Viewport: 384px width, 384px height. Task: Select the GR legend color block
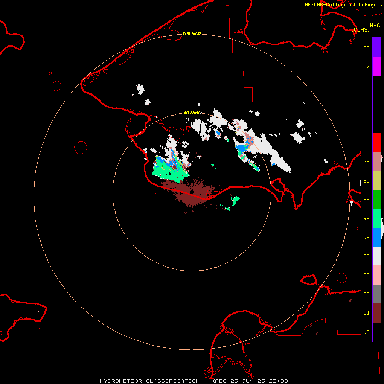pyautogui.click(x=377, y=162)
